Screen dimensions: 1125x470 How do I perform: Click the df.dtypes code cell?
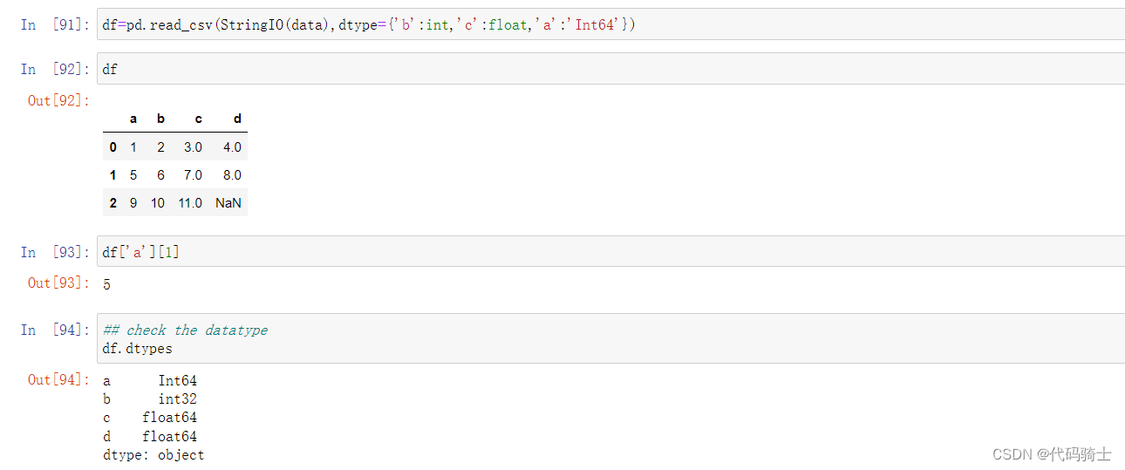pos(610,339)
